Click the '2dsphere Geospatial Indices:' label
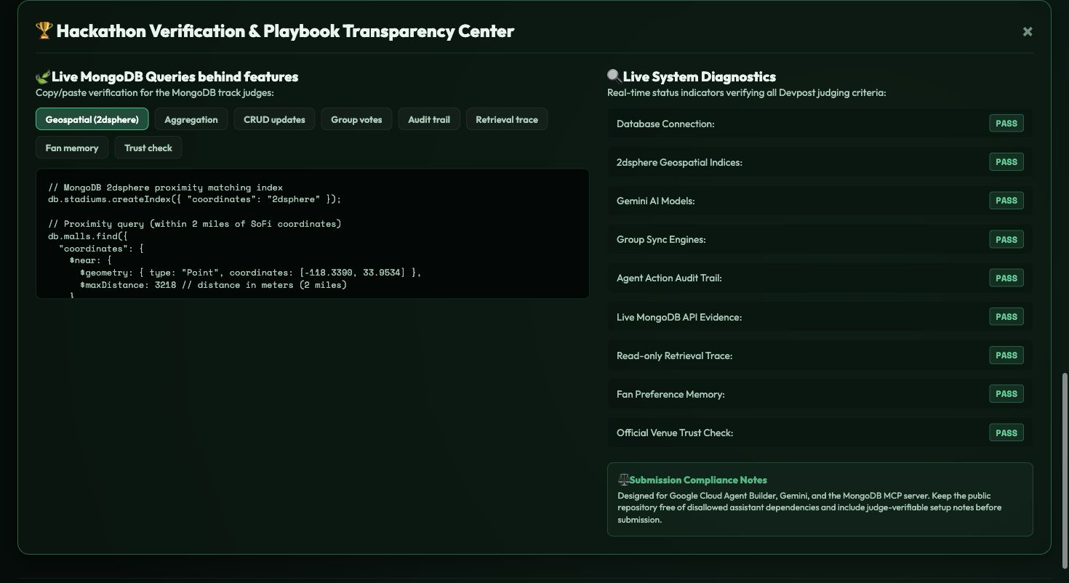 coord(679,162)
